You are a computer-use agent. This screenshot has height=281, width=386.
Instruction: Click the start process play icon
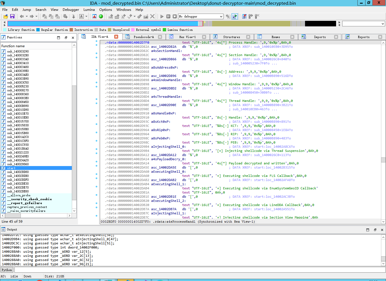[162, 16]
